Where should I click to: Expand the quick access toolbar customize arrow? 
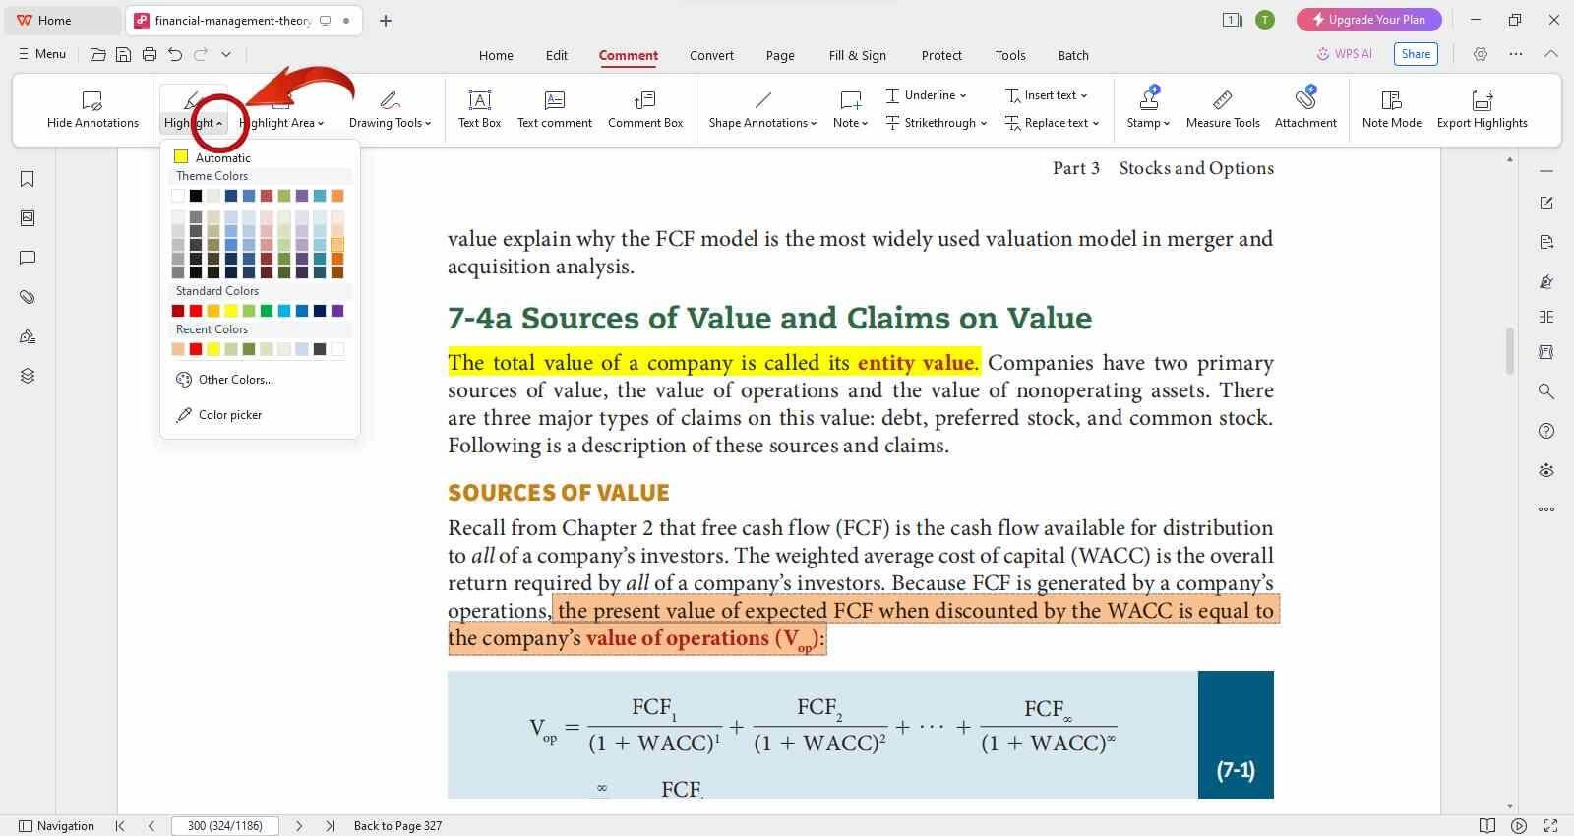click(x=226, y=55)
